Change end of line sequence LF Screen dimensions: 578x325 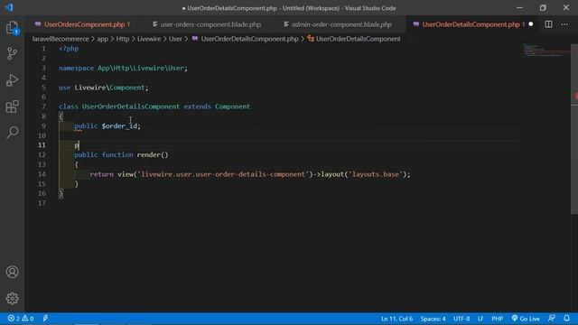480,319
